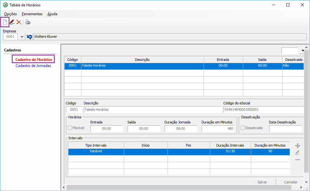Minimize the Tabela de Horários window

pos(274,5)
